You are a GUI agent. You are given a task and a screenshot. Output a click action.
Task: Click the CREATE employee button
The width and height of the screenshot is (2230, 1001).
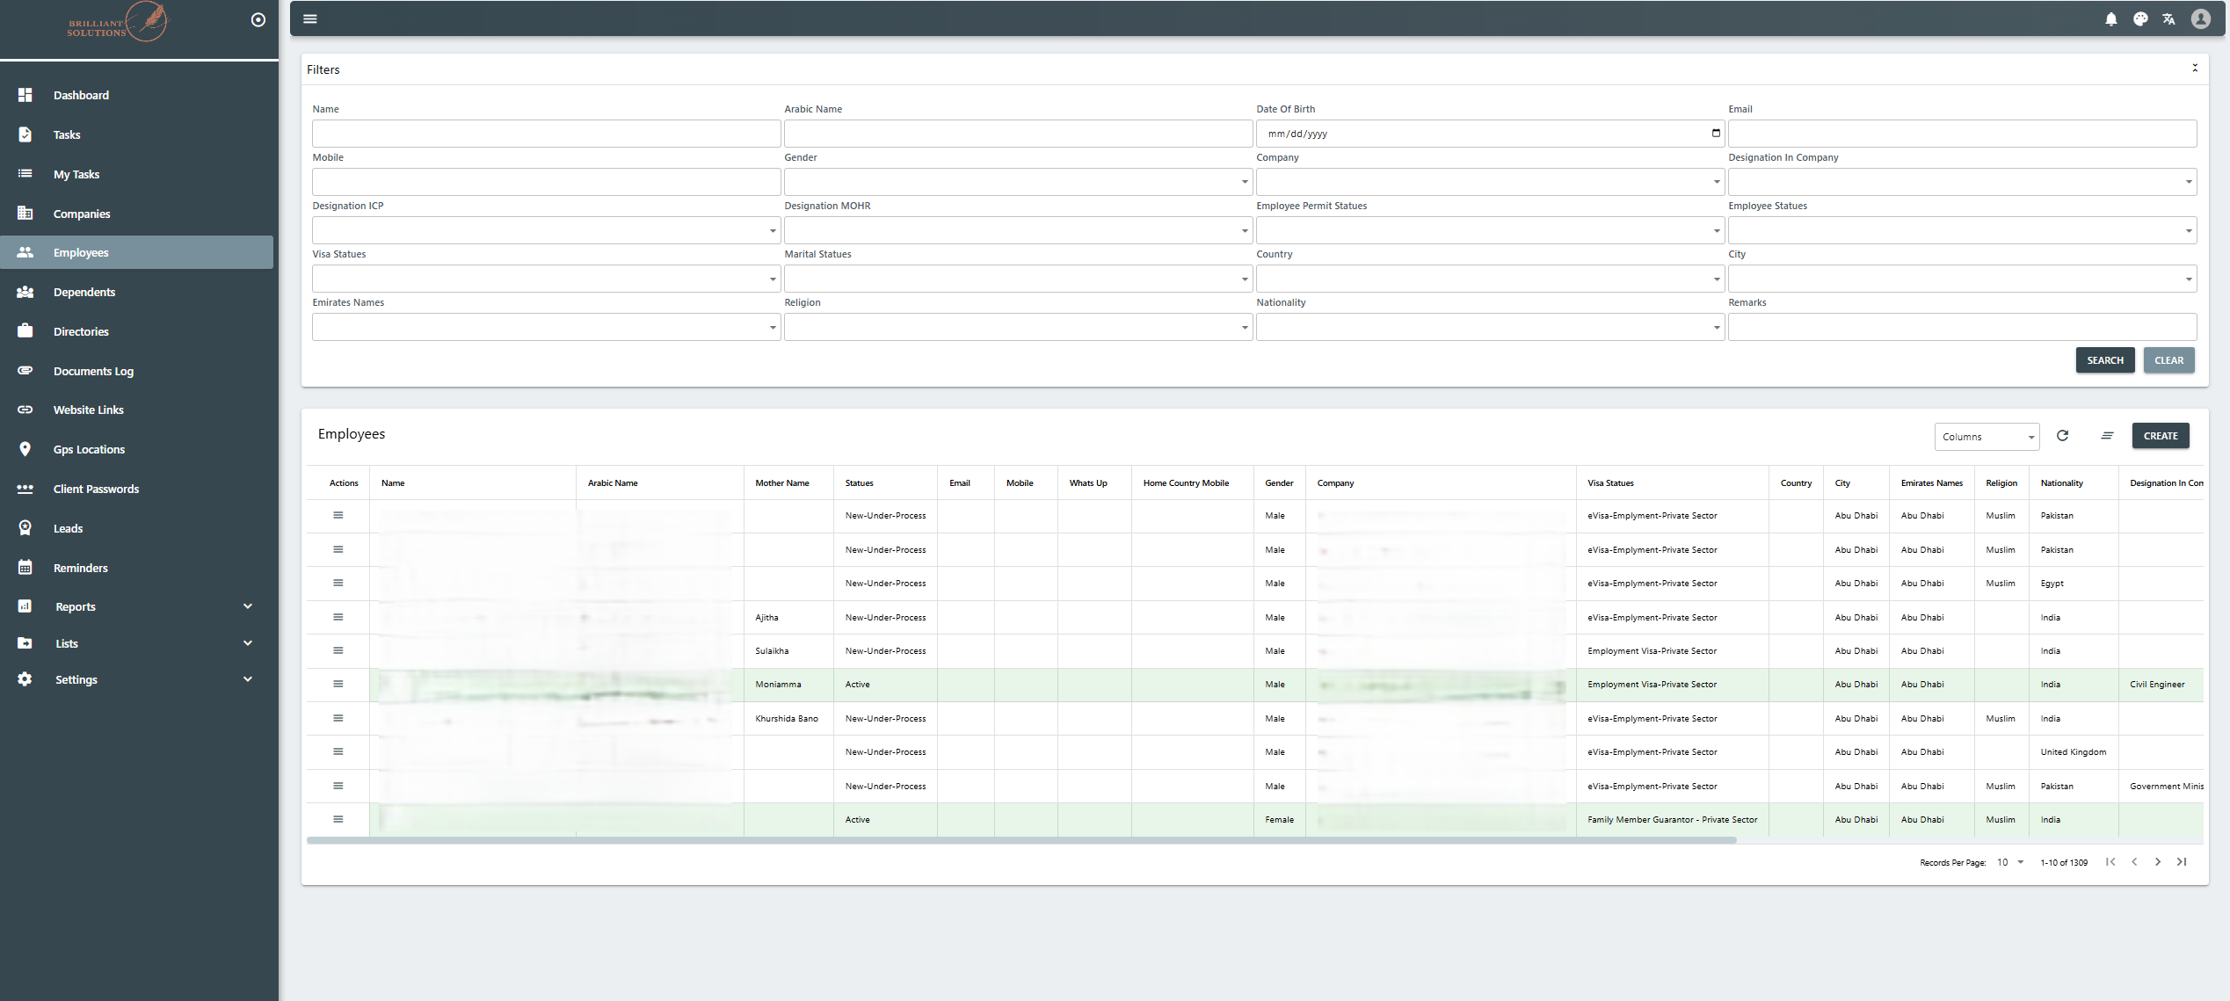click(2160, 436)
